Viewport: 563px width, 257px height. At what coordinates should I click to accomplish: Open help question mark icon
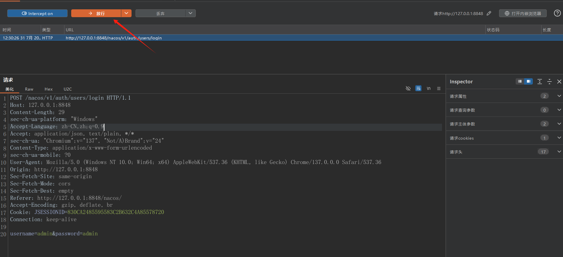(x=557, y=13)
